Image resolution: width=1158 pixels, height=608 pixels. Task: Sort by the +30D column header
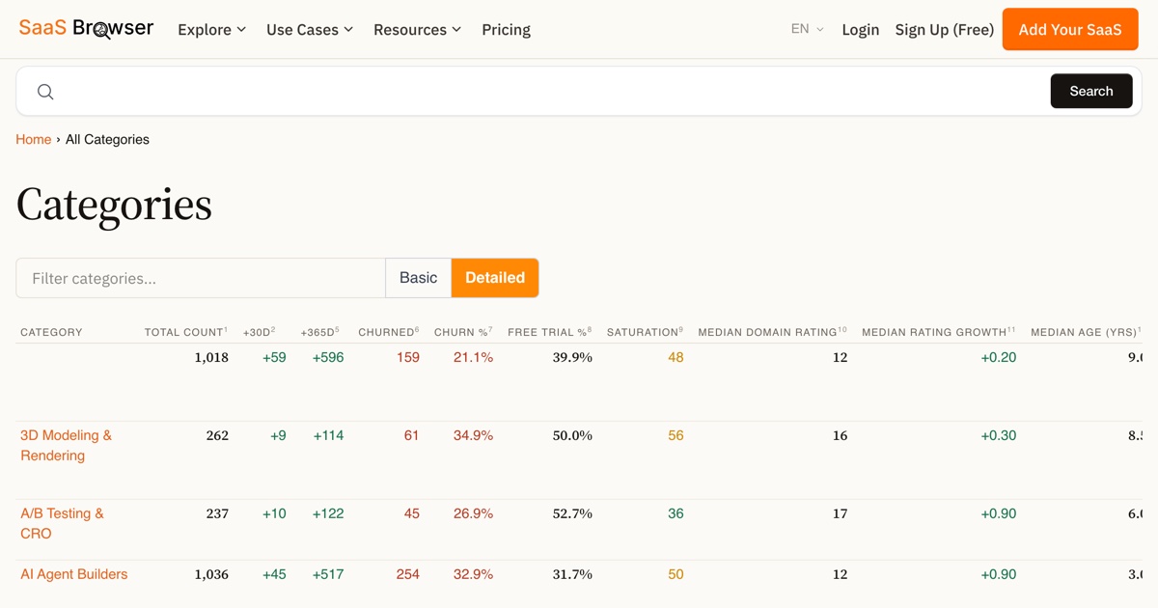(260, 332)
